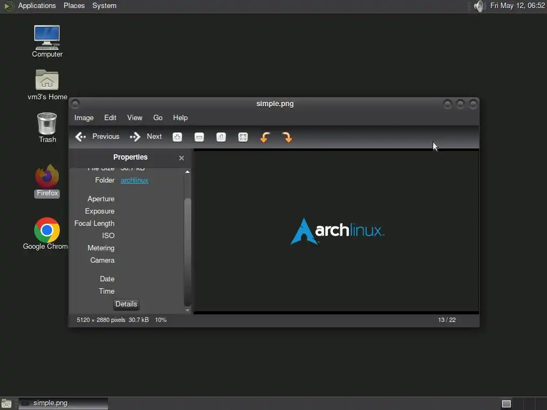
Task: Open the View menu
Action: coord(135,118)
